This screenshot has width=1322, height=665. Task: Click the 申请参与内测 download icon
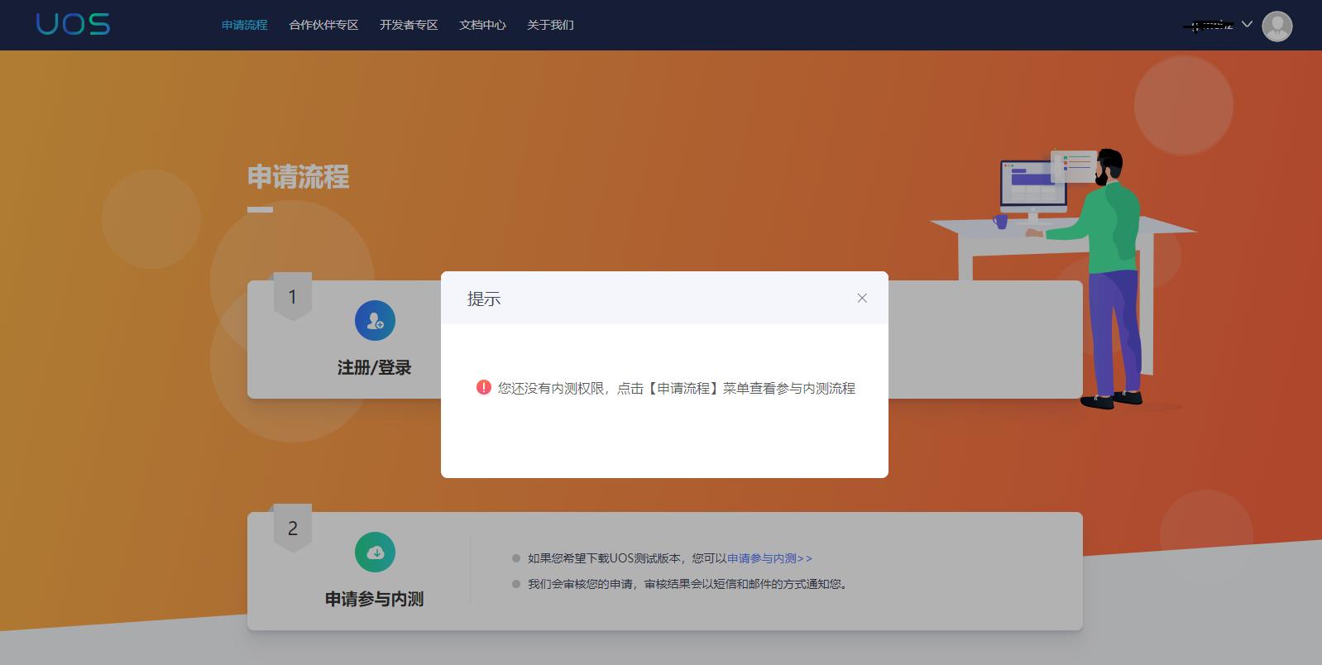coord(375,552)
